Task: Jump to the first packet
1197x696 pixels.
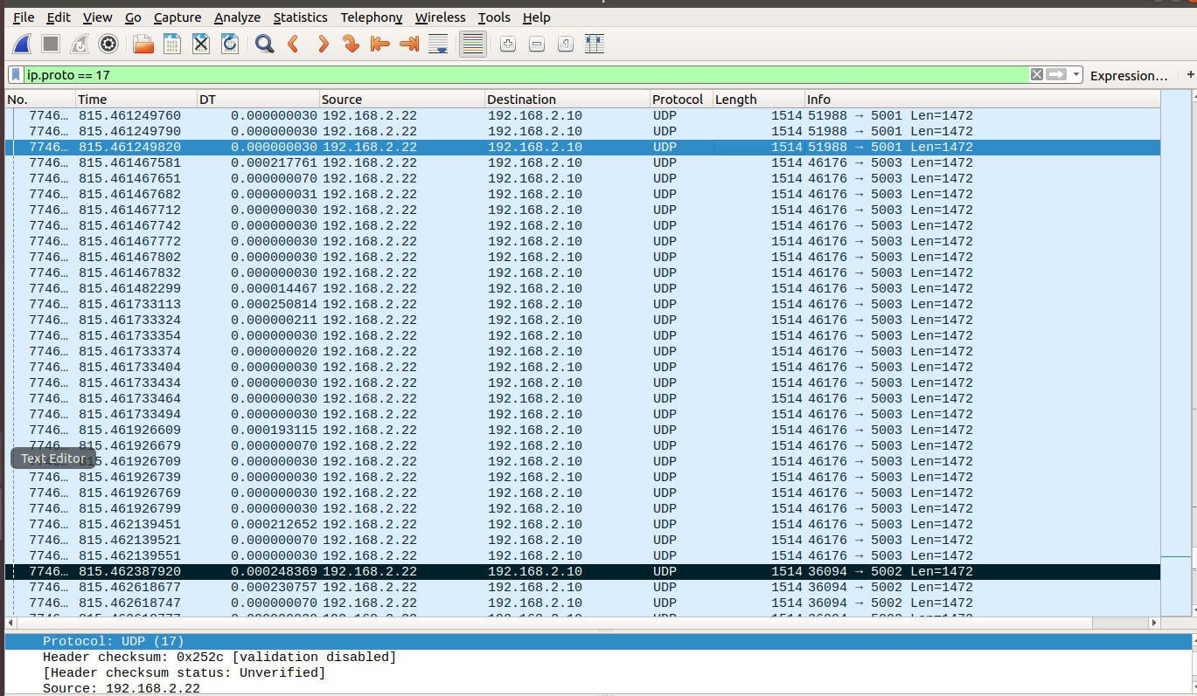Action: click(380, 44)
